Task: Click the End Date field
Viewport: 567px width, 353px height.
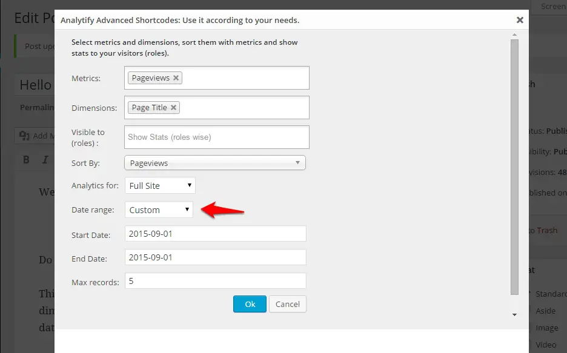Action: point(216,257)
